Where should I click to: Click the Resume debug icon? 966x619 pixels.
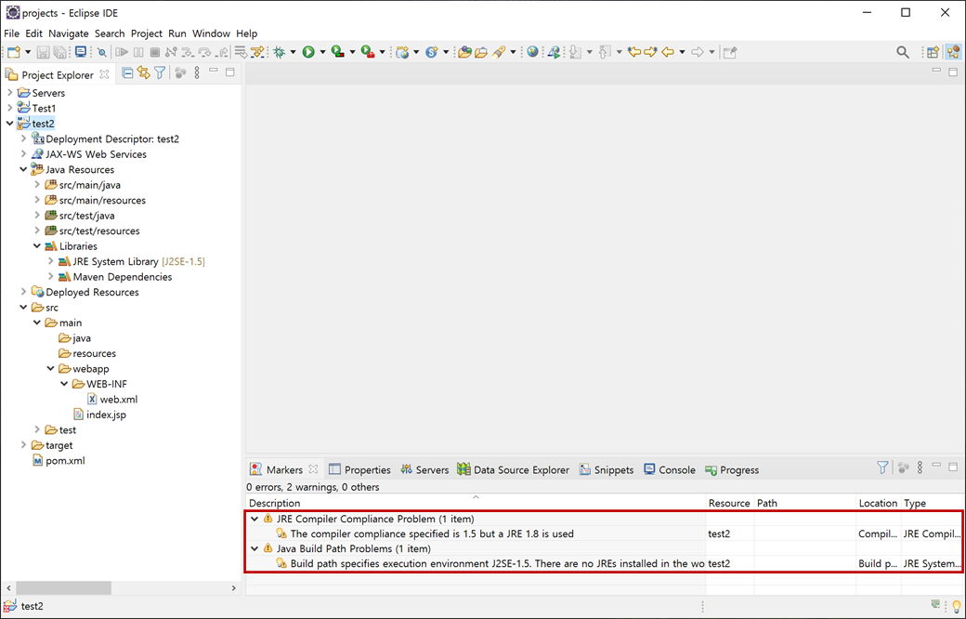click(122, 52)
